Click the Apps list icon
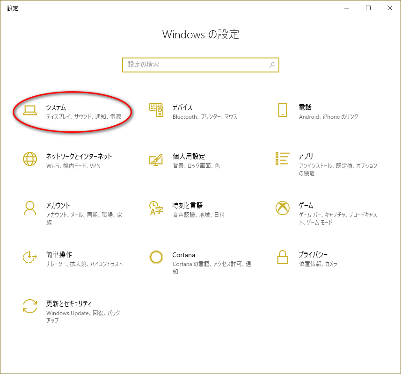The height and width of the screenshot is (374, 401). [282, 159]
